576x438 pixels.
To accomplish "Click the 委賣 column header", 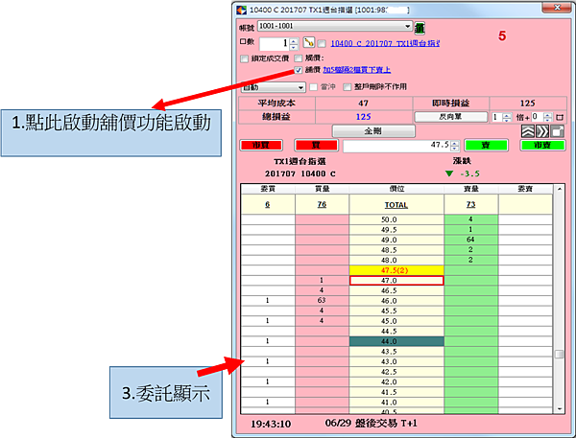I will [x=525, y=189].
